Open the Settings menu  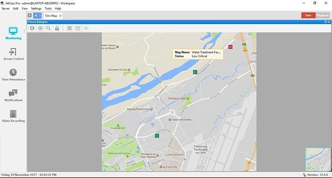point(36,8)
